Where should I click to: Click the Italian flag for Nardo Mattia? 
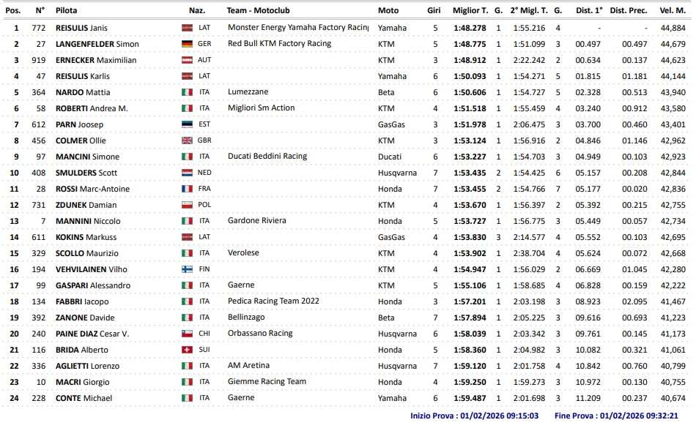pos(187,92)
